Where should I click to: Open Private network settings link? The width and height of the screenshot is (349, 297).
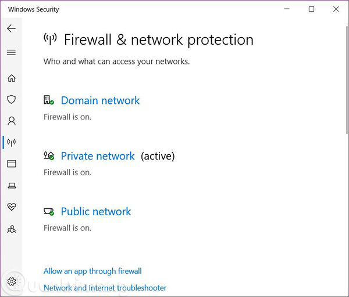click(98, 156)
